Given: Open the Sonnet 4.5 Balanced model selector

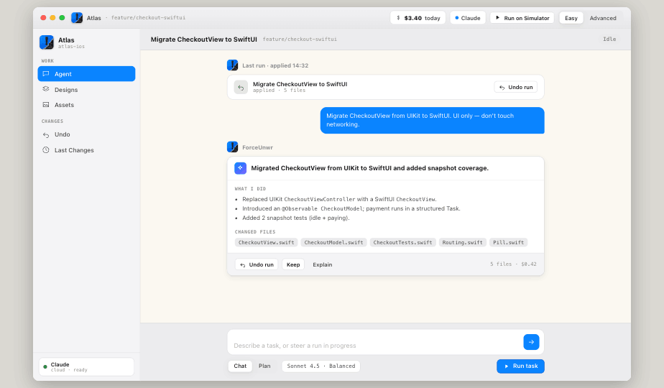Looking at the screenshot, I should pyautogui.click(x=321, y=366).
